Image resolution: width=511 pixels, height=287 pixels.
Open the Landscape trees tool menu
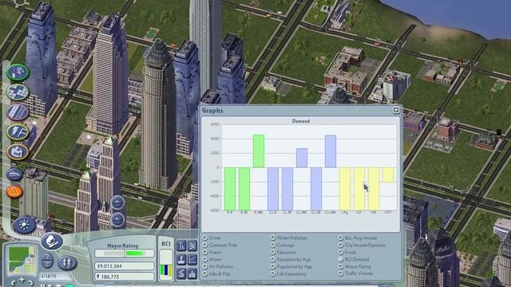tap(18, 72)
